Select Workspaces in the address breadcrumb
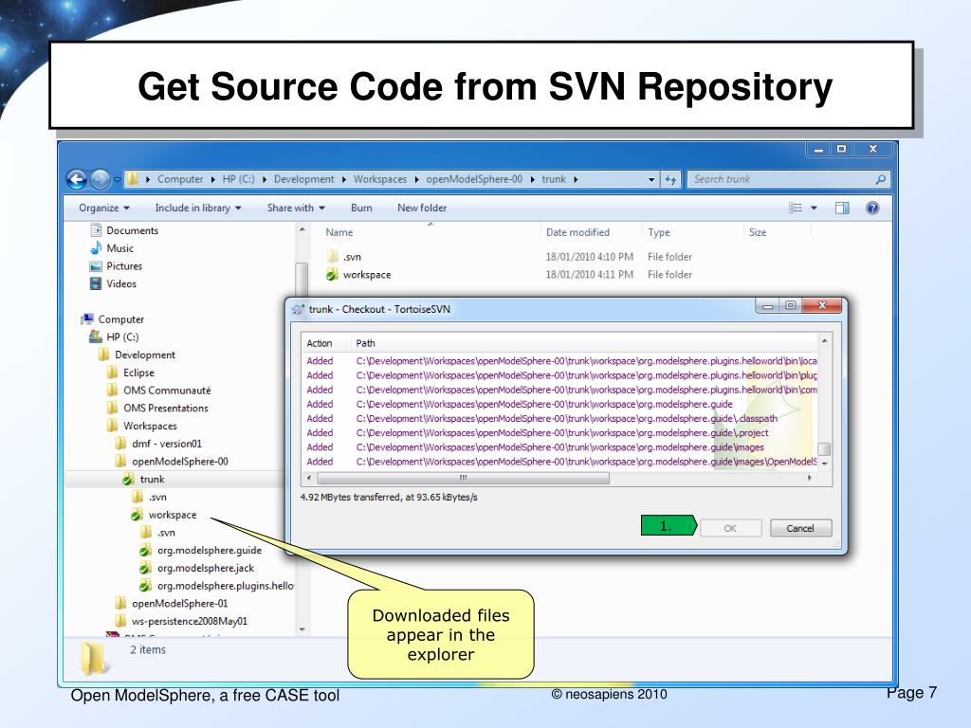 click(x=379, y=179)
